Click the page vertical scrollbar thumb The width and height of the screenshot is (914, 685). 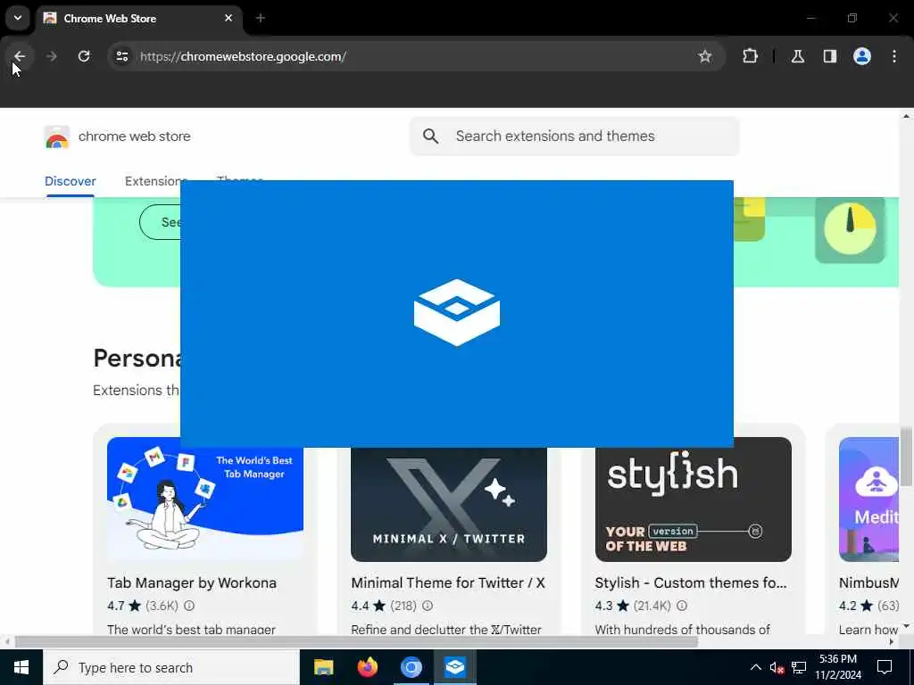[906, 457]
